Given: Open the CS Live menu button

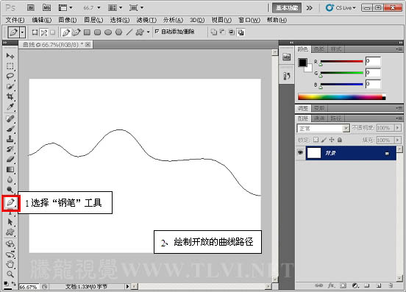Looking at the screenshot, I should 341,8.
